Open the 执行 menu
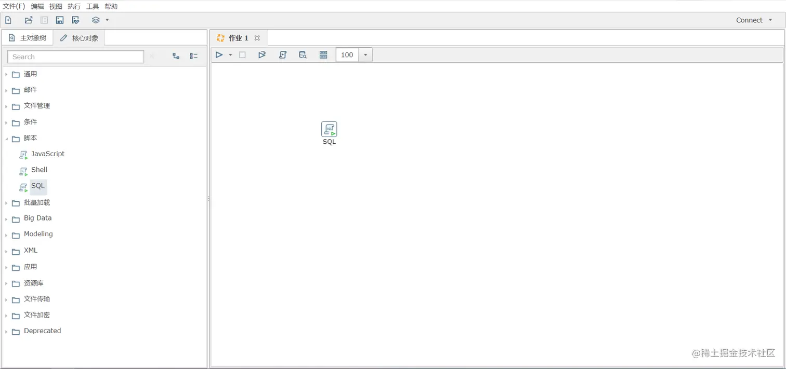786x369 pixels. 74,6
